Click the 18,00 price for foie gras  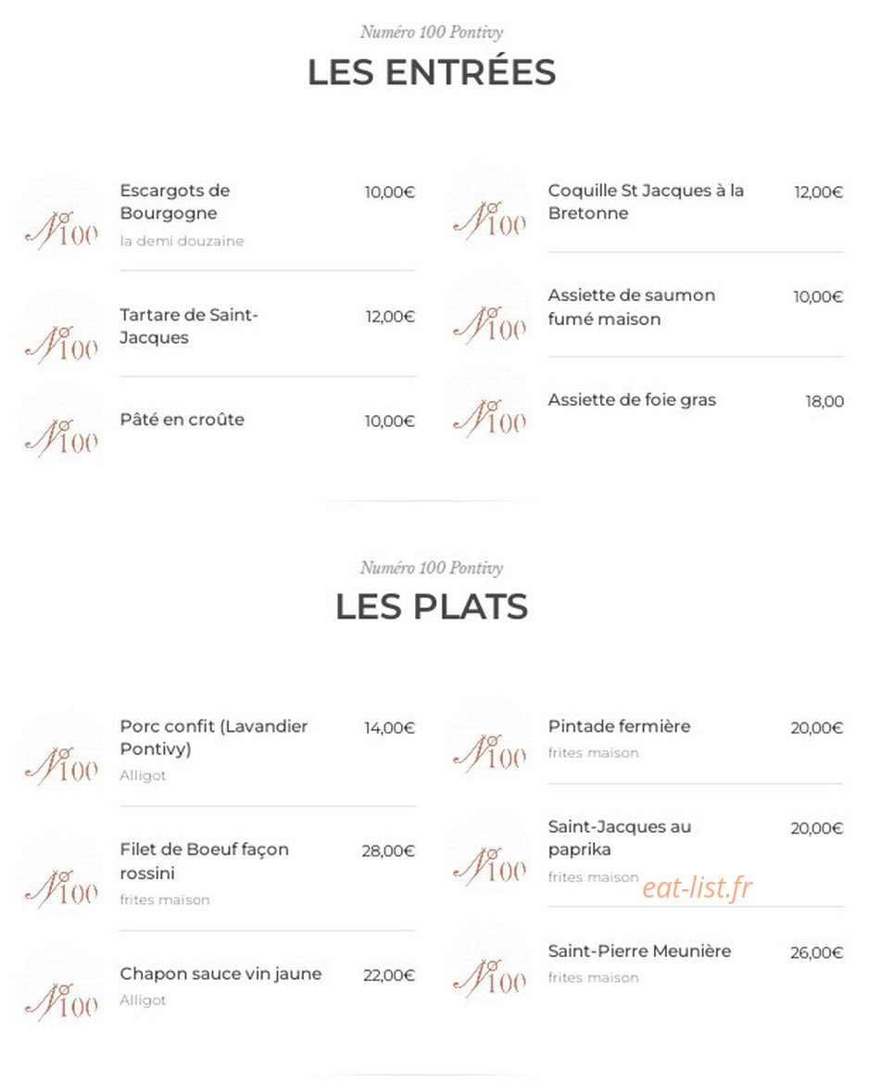coord(824,401)
